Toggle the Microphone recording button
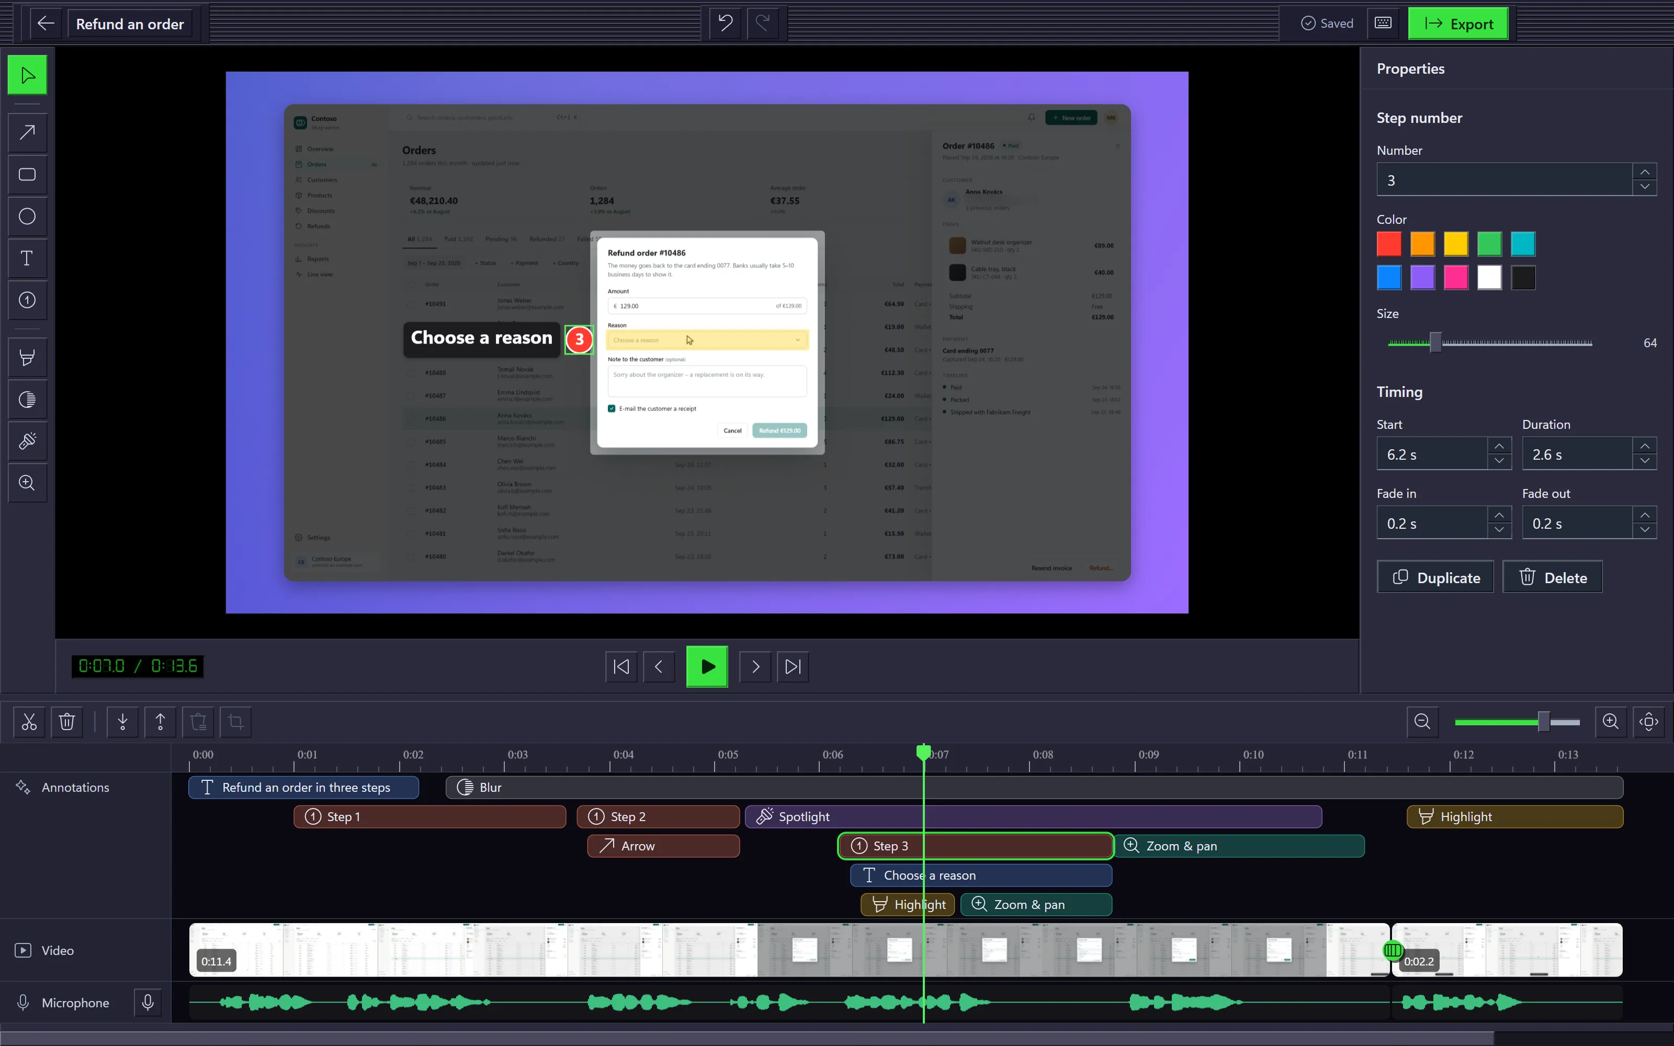 click(148, 1003)
